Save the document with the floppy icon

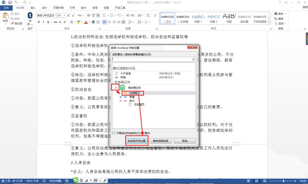click(10, 2)
